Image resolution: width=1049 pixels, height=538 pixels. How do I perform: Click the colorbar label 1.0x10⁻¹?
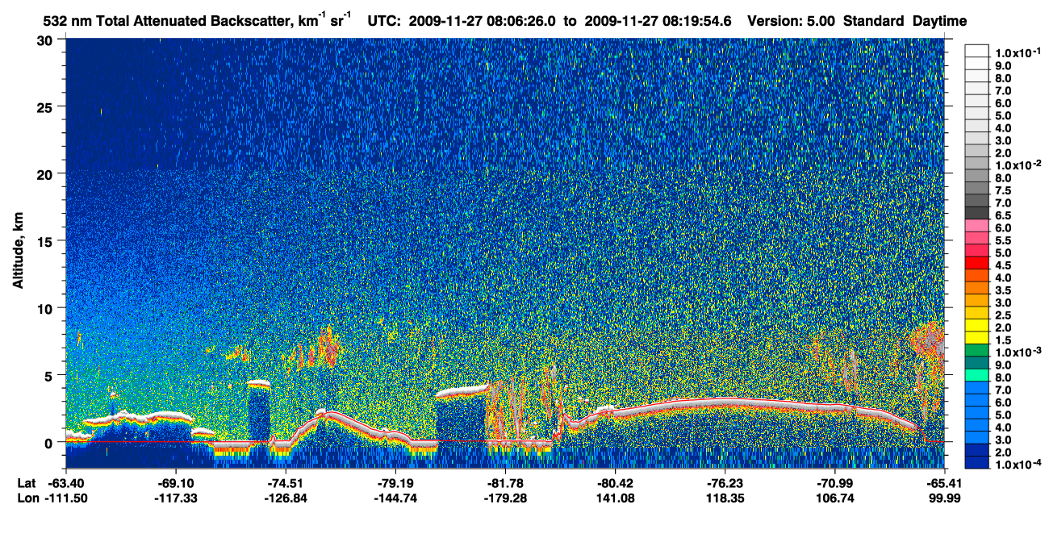[x=1019, y=52]
